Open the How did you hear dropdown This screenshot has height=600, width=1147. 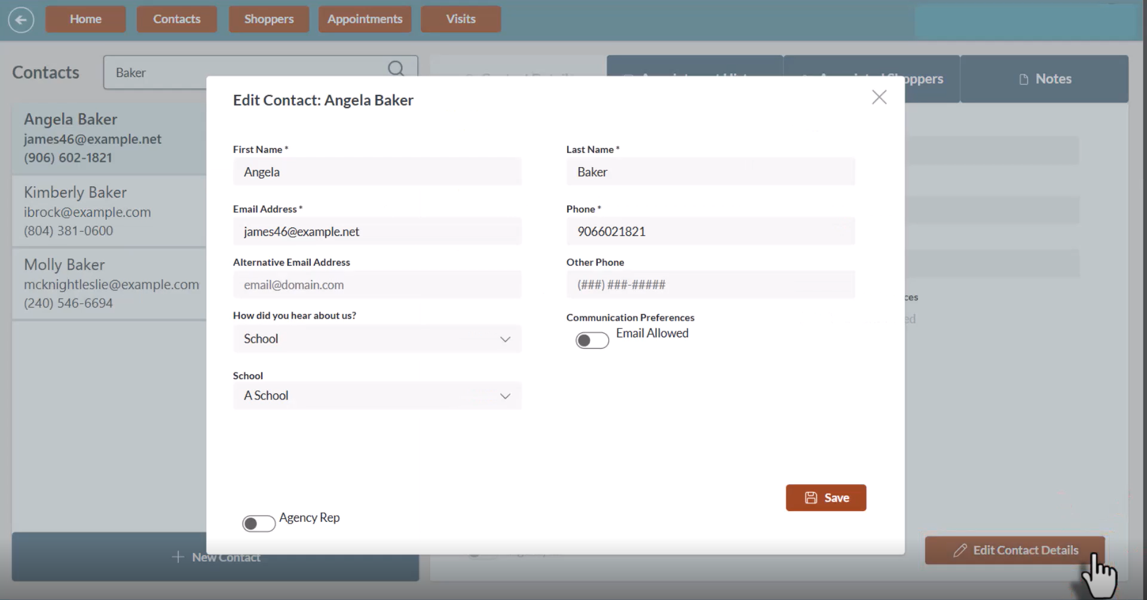click(x=377, y=339)
